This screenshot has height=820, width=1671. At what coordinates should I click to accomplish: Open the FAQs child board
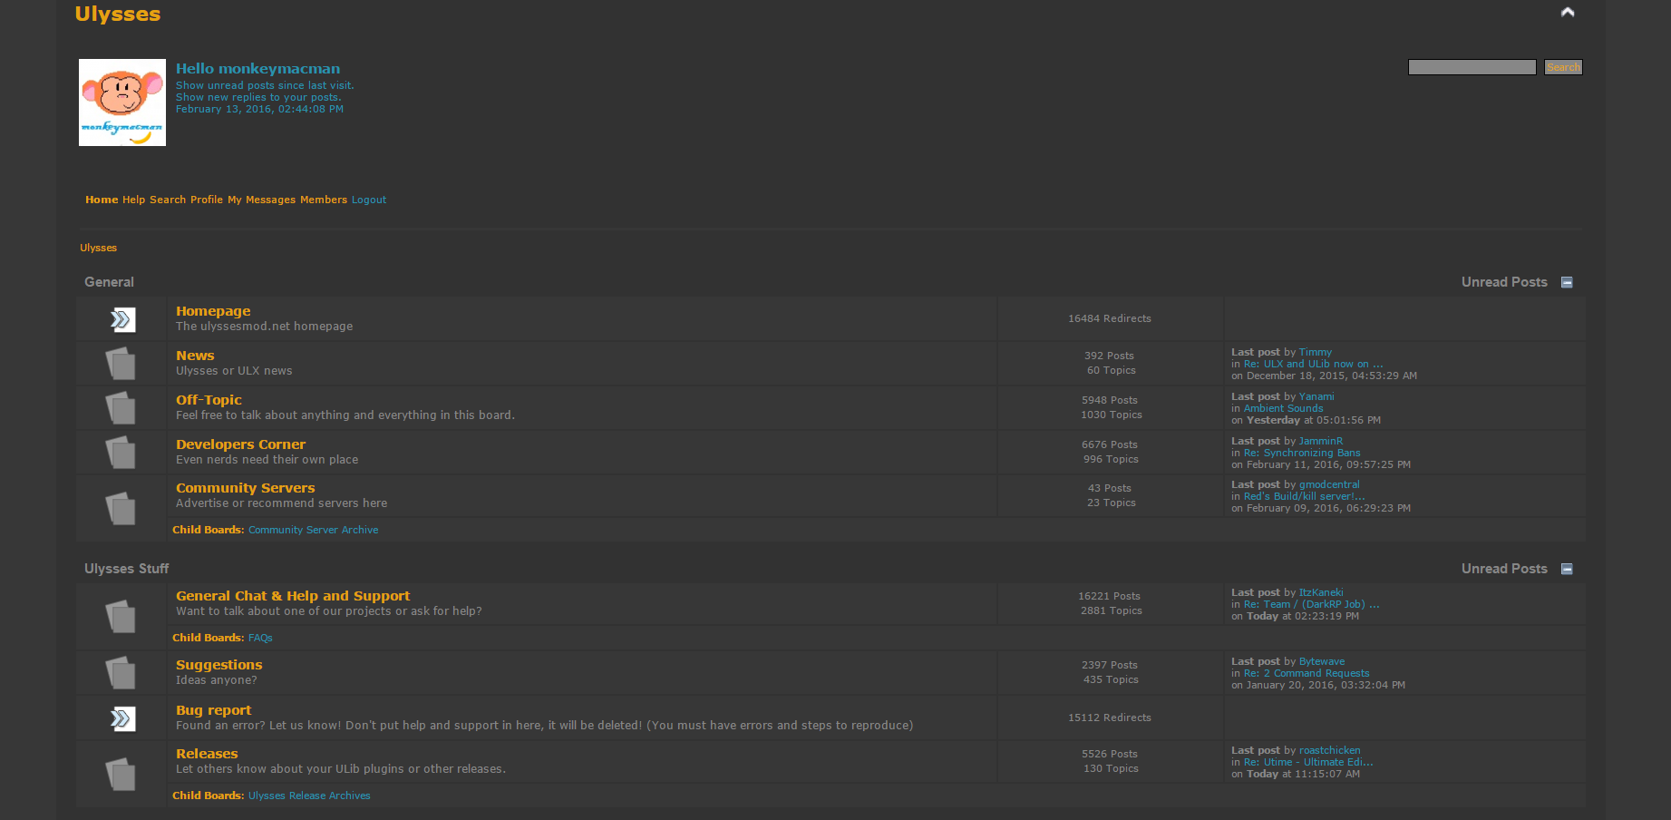click(260, 638)
